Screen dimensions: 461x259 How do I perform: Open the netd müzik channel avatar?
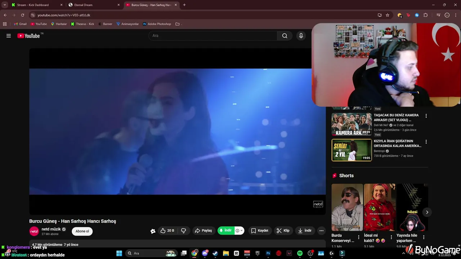click(34, 231)
